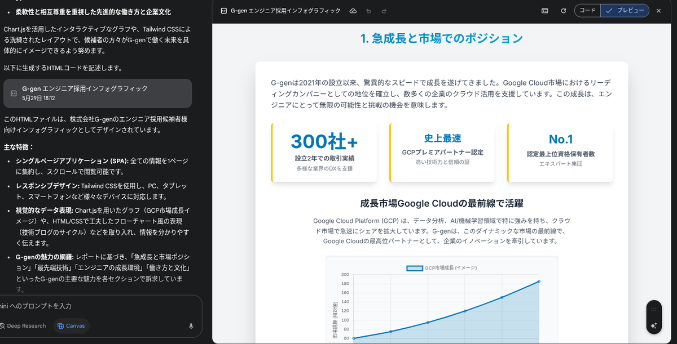Viewport: 677px width, 344px height.
Task: Click the 多様な業界のDXを支援 caption
Action: click(324, 168)
